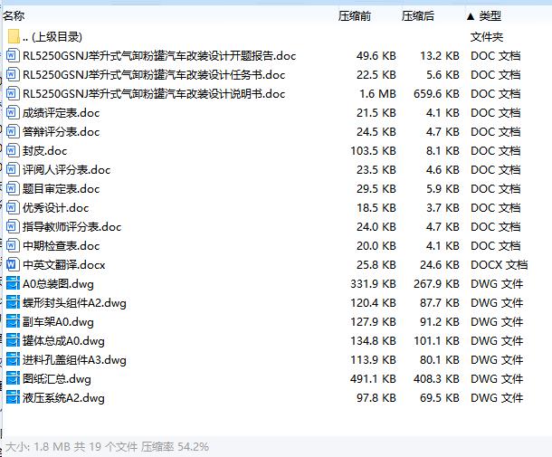Click the status bar file count summary
The image size is (552, 457).
click(x=107, y=447)
